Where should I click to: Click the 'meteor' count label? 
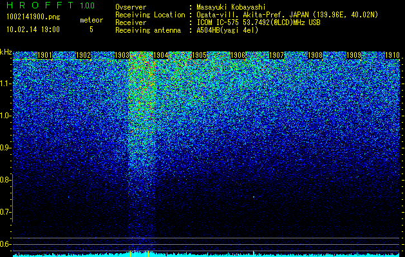(91, 20)
